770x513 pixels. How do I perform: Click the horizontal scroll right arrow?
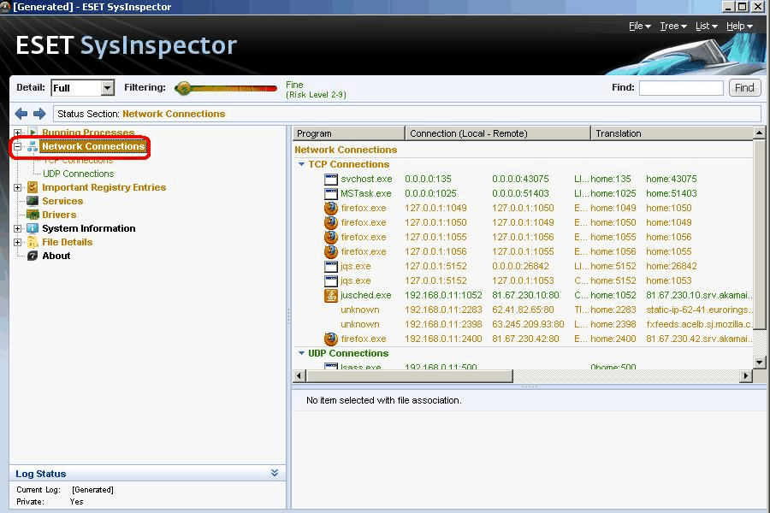point(746,375)
